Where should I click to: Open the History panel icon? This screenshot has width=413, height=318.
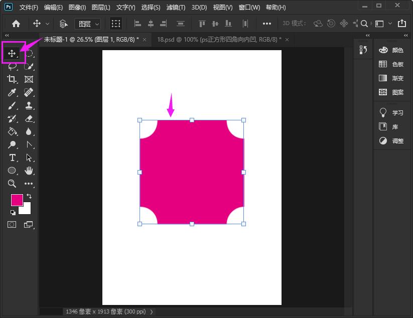(363, 50)
